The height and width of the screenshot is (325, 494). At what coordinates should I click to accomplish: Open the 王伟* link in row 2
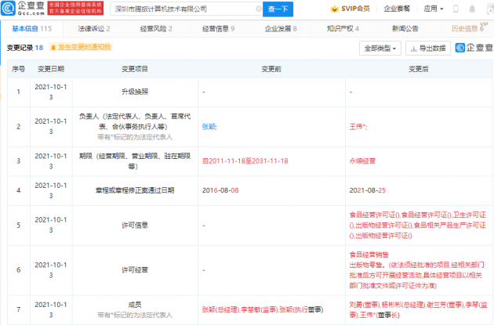358,127
